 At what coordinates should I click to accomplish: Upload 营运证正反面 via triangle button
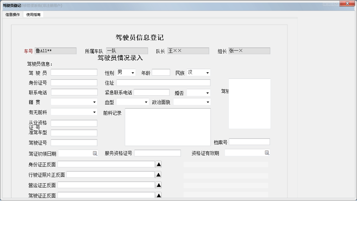158,185
